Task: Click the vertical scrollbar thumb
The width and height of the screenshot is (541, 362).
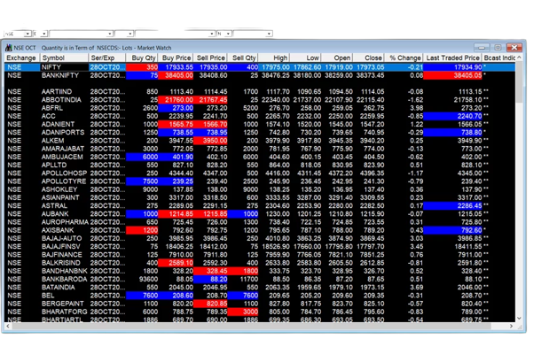Action: [x=519, y=82]
